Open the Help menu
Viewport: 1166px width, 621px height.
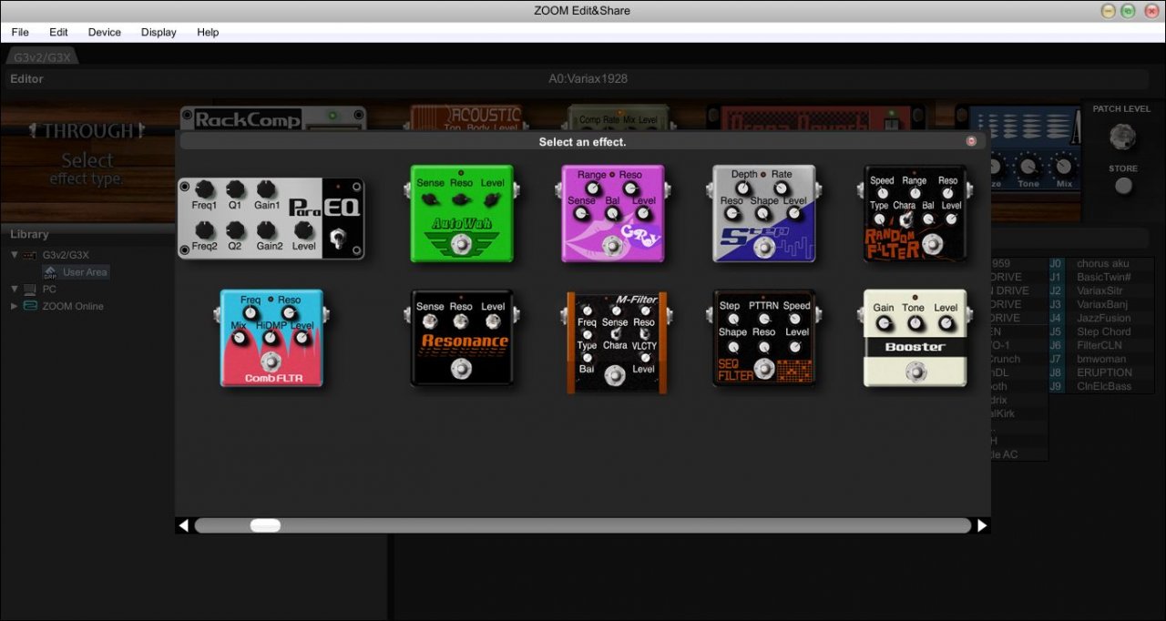[208, 32]
